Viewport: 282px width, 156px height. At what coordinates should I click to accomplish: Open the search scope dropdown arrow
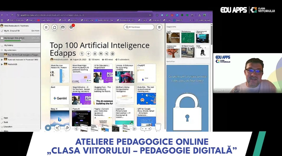[130, 27]
